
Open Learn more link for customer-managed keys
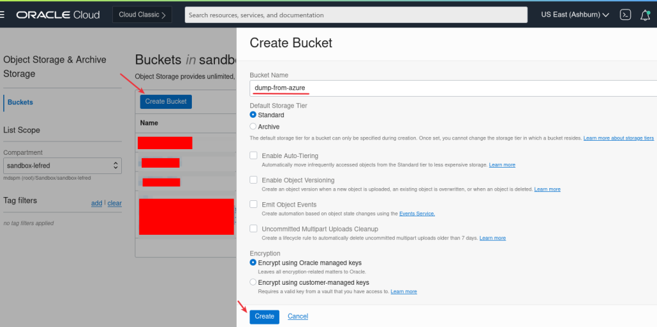404,291
